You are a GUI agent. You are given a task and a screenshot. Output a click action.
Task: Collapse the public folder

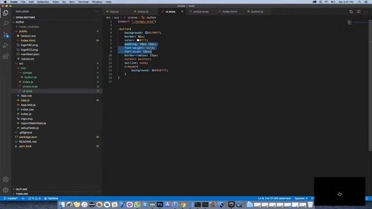(x=23, y=31)
